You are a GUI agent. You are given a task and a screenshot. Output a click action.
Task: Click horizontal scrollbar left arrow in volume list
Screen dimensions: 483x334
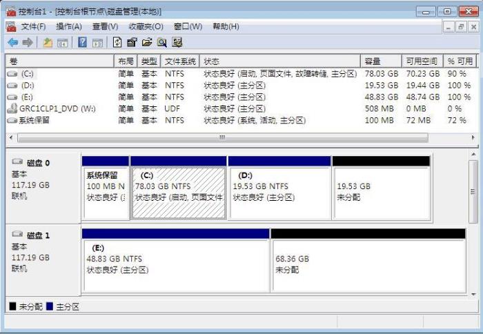coord(11,137)
